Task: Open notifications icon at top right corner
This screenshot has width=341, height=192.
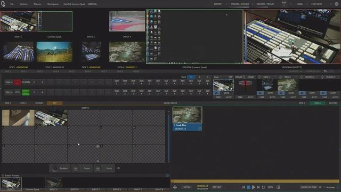Action: pos(337,4)
